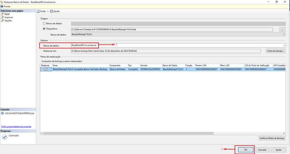This screenshot has height=154, width=290.
Task: Uncheck the Restaurar checkbox for the backup set
Action: click(46, 69)
